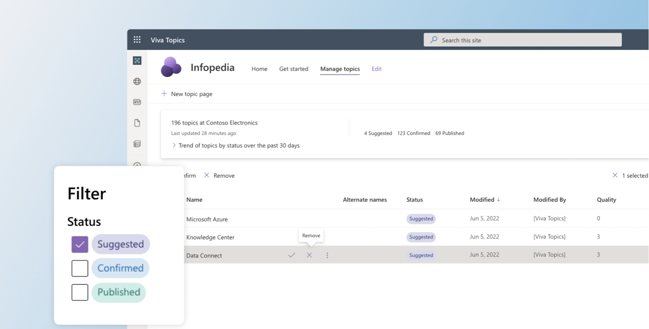Uncheck the Suggested status filter
This screenshot has width=649, height=329.
click(x=80, y=244)
